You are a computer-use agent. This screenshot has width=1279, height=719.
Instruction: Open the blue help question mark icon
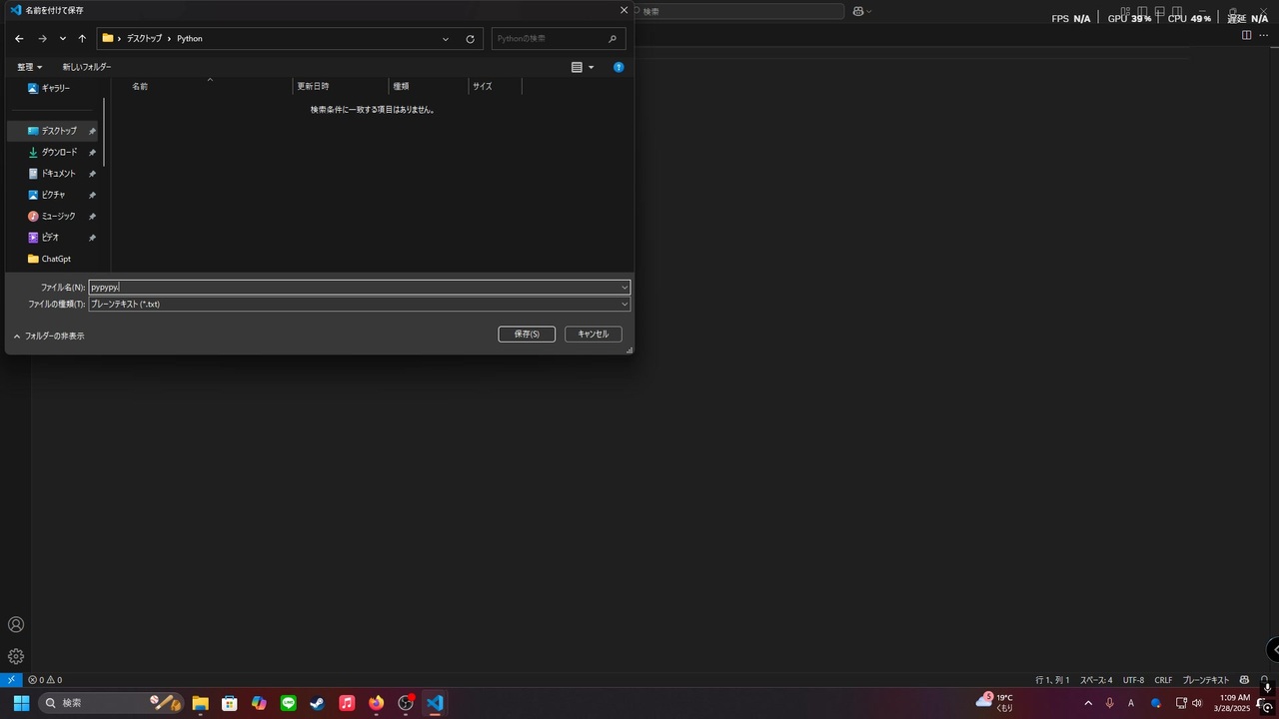coord(618,67)
